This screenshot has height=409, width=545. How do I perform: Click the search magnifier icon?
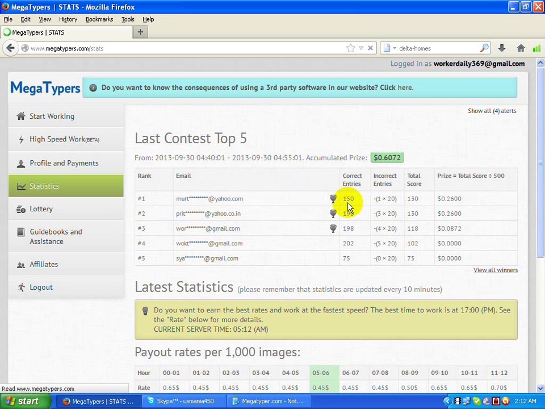484,48
